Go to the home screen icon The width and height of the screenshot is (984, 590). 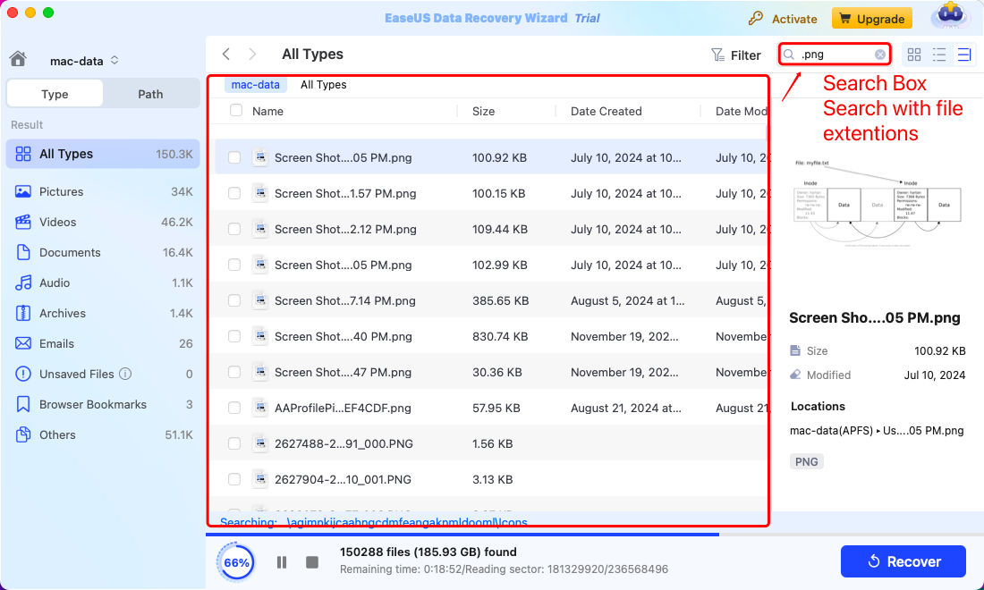(x=18, y=59)
